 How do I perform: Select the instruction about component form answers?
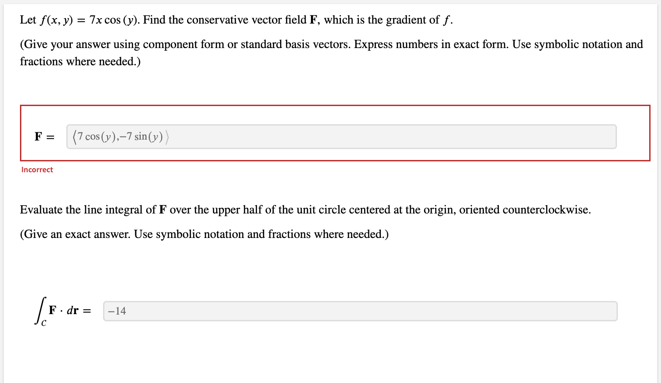pos(182,44)
